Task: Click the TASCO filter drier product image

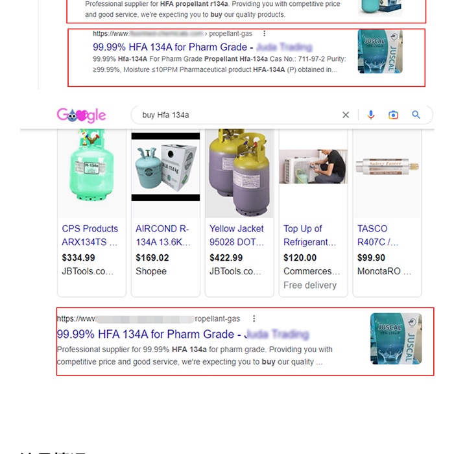Action: 387,167
